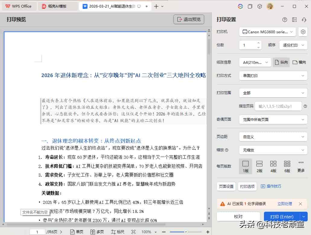Open the print method (单面打印) dropdown

pos(273,76)
